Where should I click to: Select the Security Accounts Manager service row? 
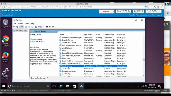tap(93, 37)
